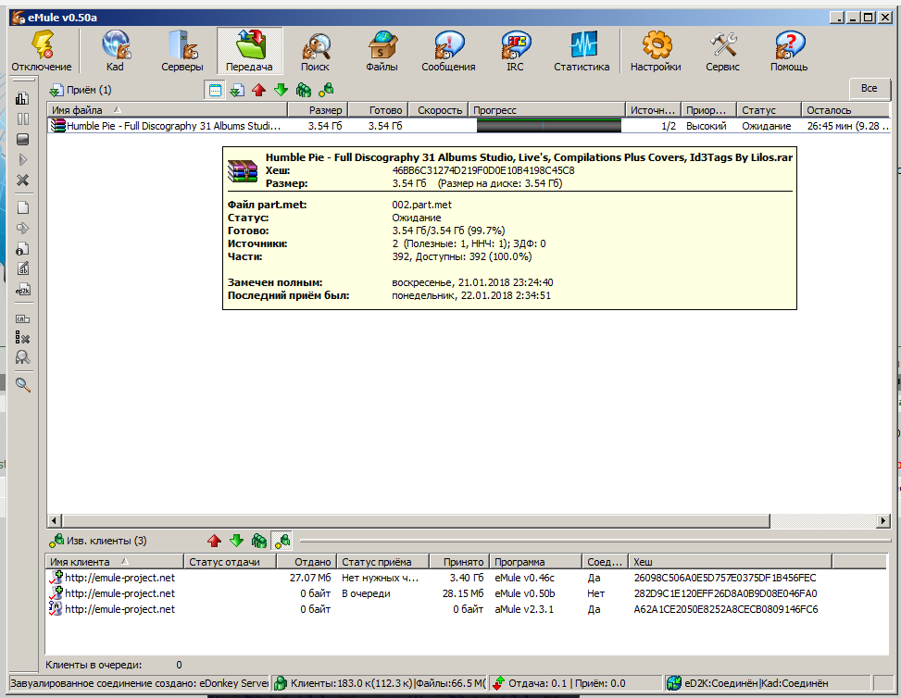The width and height of the screenshot is (901, 698).
Task: Select the eMule v0.46c client row
Action: click(467, 578)
